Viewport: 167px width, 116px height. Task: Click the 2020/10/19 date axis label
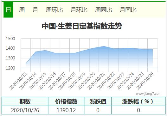tap(77, 81)
